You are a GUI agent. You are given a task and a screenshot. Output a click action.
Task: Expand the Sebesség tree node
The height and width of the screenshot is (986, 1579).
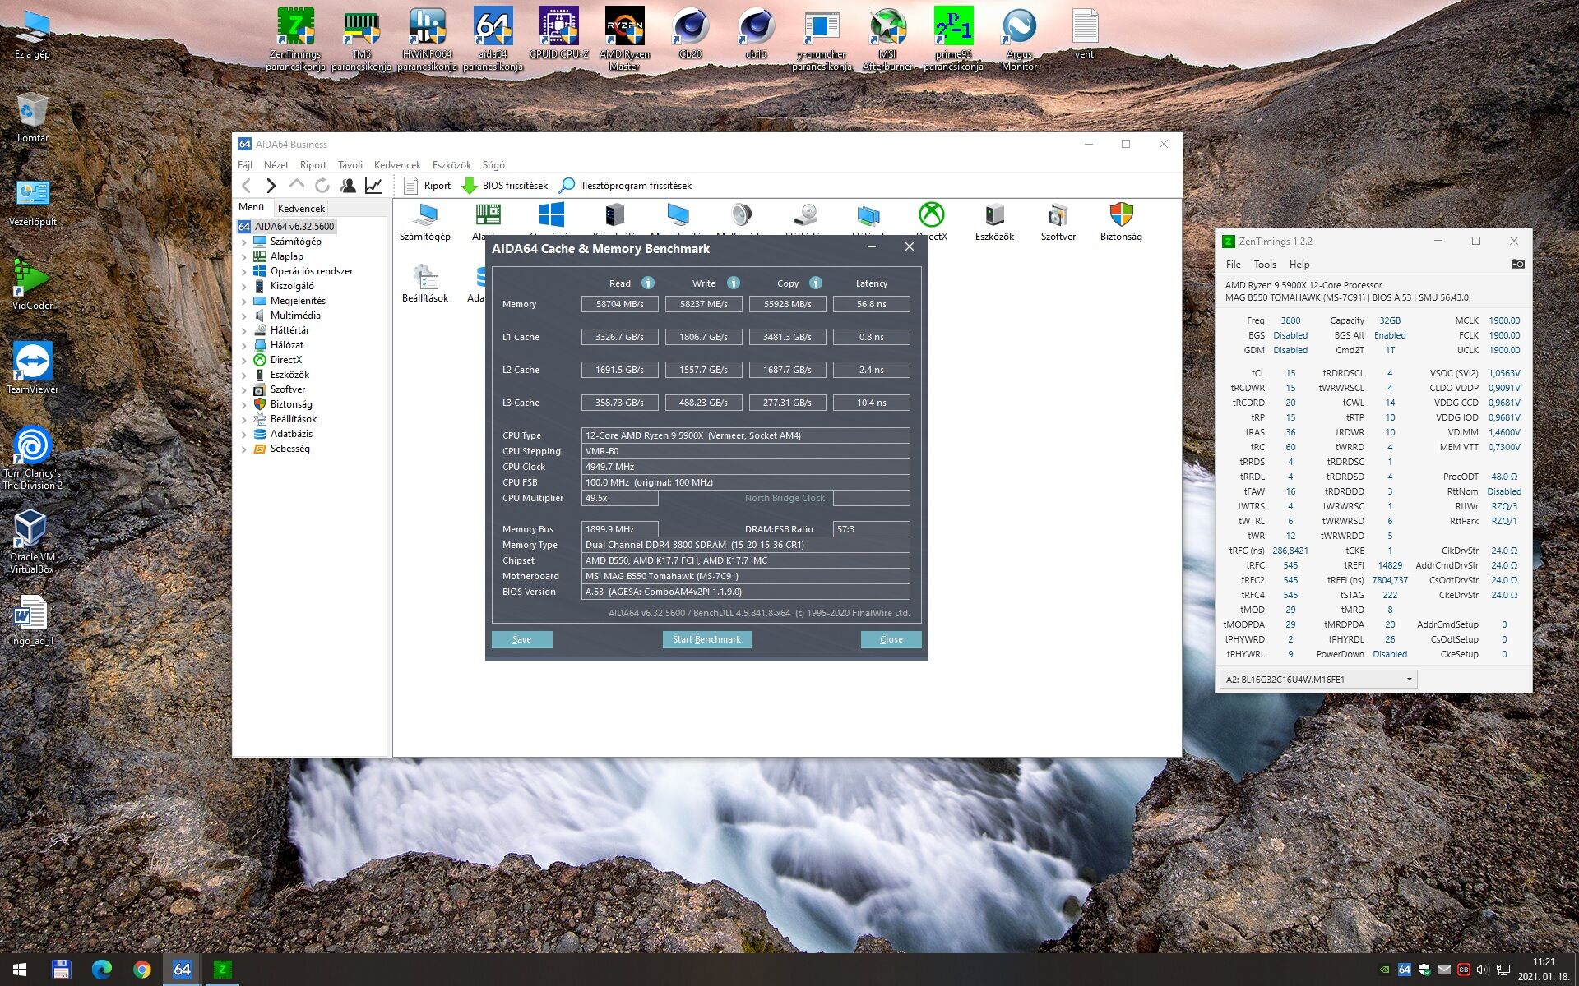pyautogui.click(x=243, y=449)
